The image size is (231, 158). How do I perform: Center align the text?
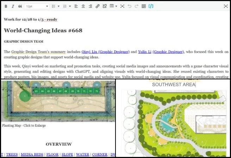pyautogui.click(x=83, y=6)
